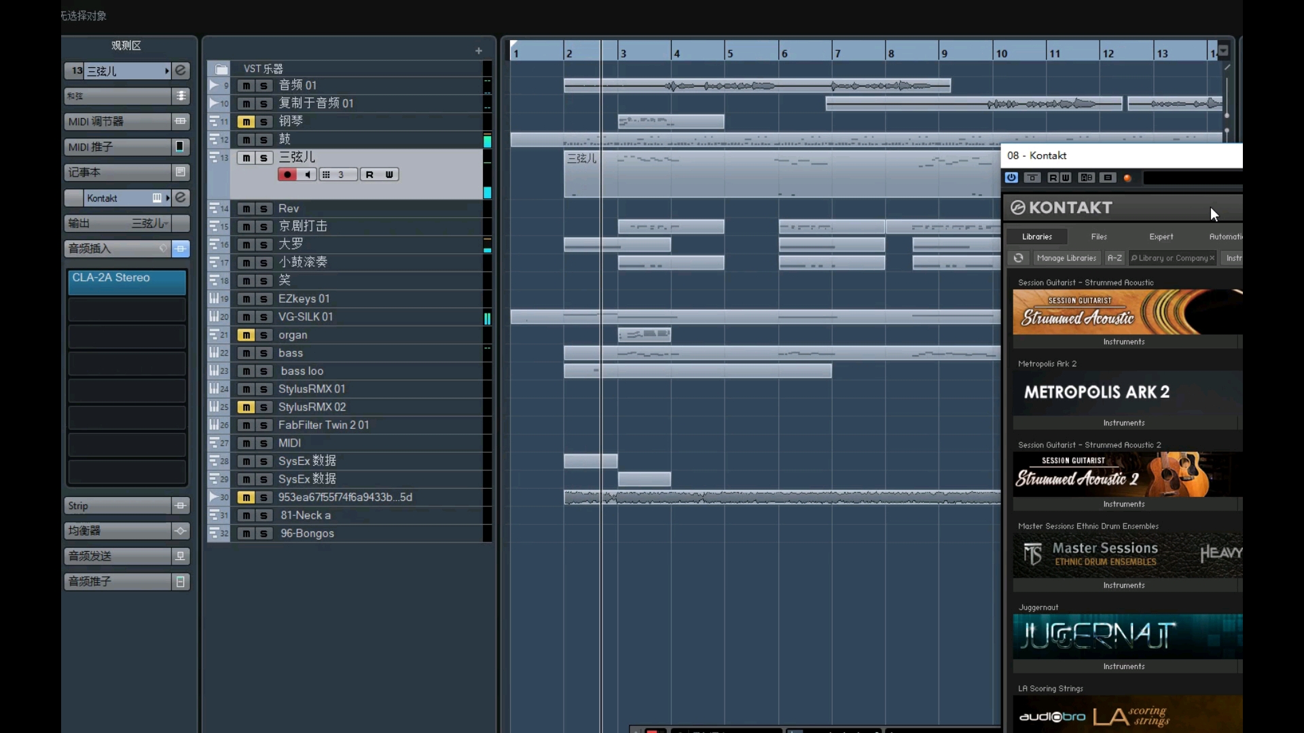The width and height of the screenshot is (1304, 733).
Task: Click the Strip section header in the inspector
Action: 118,506
